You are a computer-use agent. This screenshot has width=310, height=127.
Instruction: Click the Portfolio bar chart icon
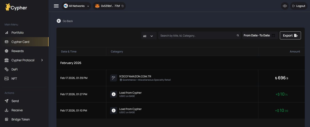pos(6,33)
